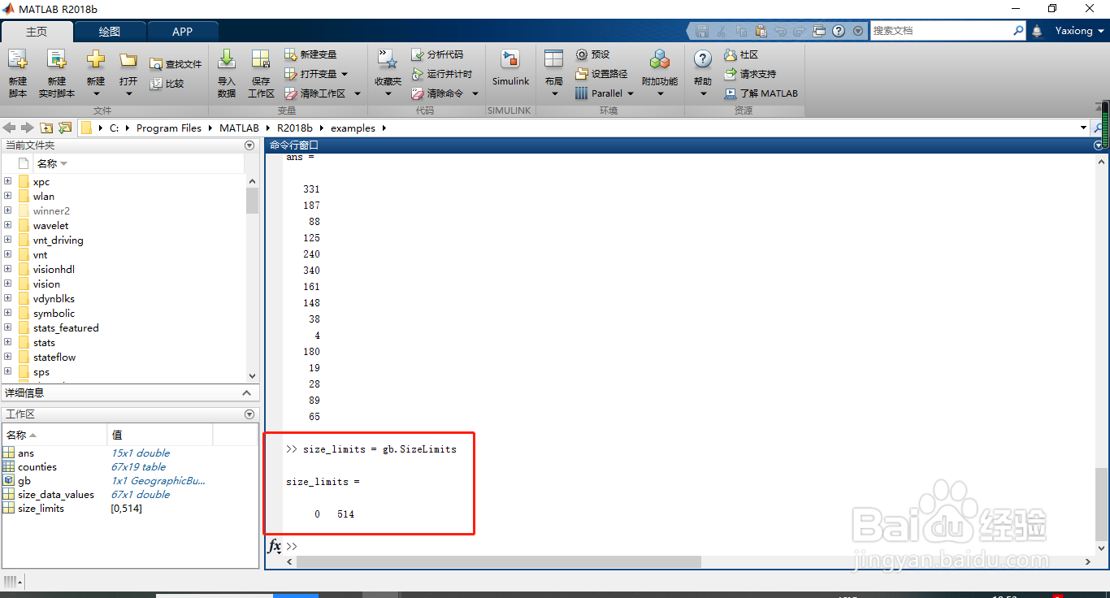Click in Search Documentation (搜索文档) field
Viewport: 1110px width, 598px height.
[x=940, y=31]
